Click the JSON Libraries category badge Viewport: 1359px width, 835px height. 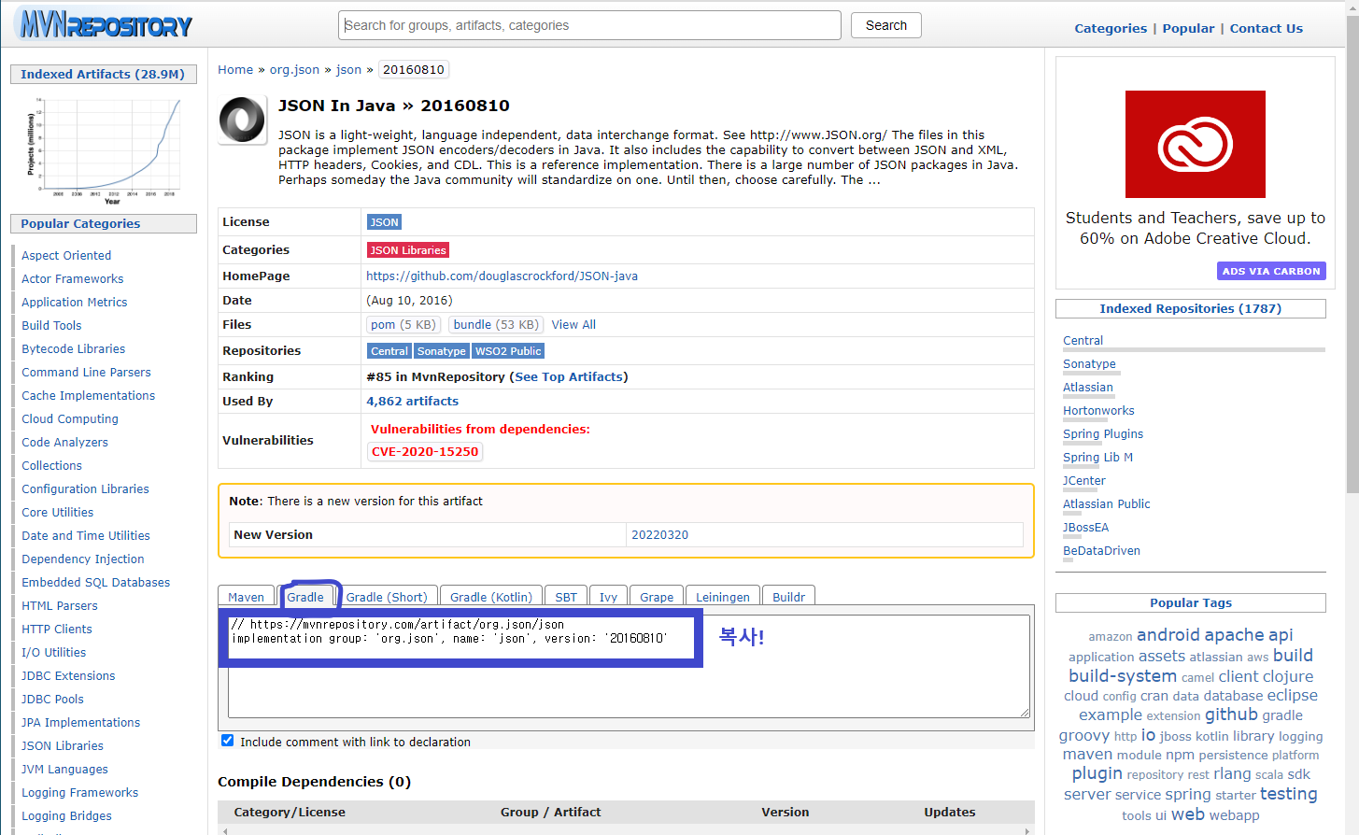(408, 250)
